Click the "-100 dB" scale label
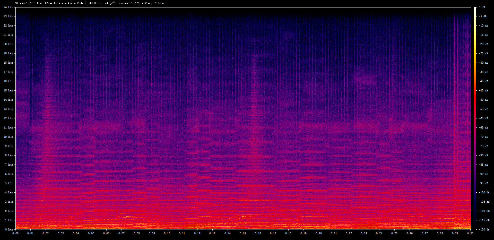494x240 pixels. (x=484, y=192)
